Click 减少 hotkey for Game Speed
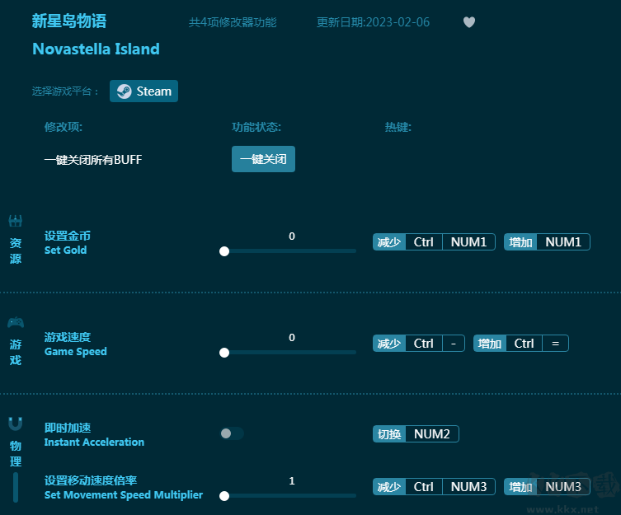The width and height of the screenshot is (621, 515). click(x=389, y=344)
